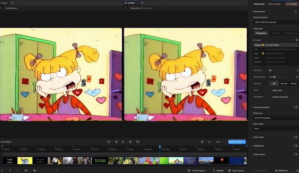
Task: Switch to the Adjustments tab
Action: pyautogui.click(x=259, y=4)
